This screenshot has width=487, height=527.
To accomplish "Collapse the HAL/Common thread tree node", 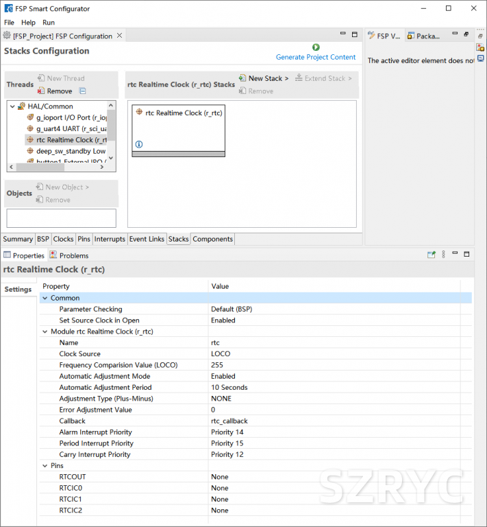I will click(x=12, y=106).
